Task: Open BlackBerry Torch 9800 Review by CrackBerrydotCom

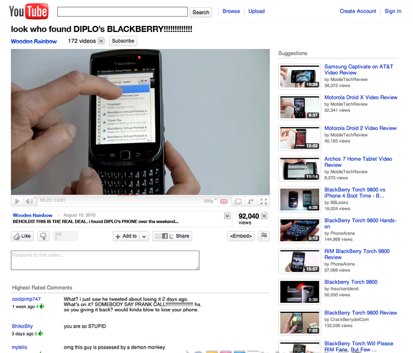Action: [361, 313]
